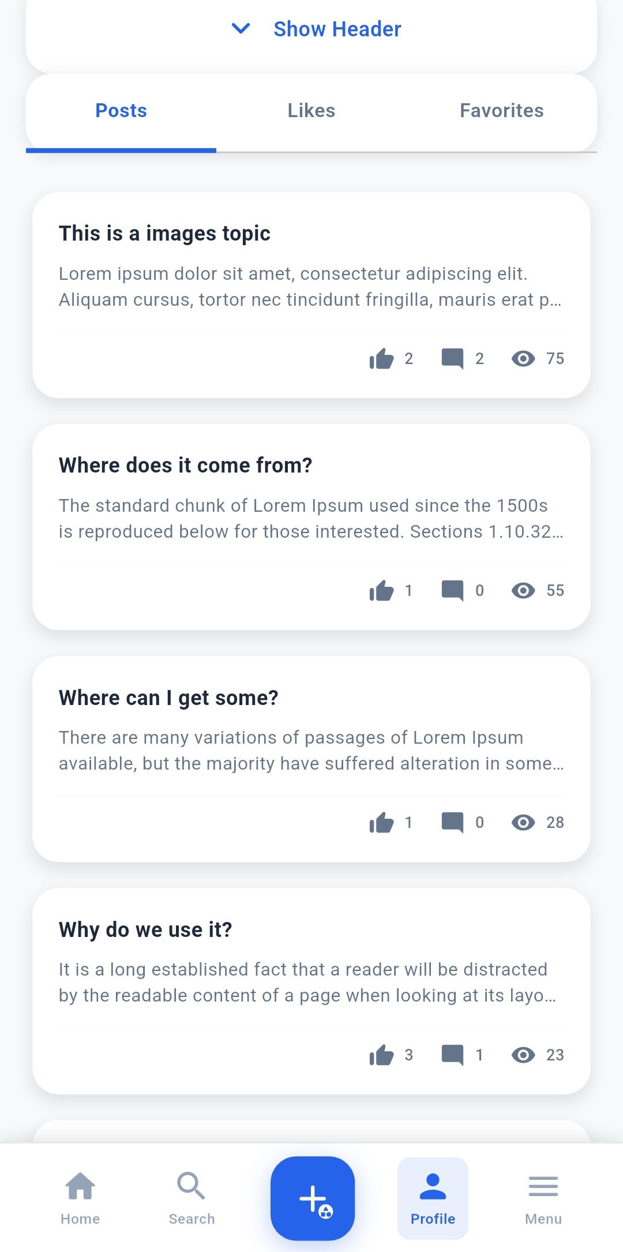623x1252 pixels.
Task: Click the 'Show Header' text
Action: [x=337, y=29]
